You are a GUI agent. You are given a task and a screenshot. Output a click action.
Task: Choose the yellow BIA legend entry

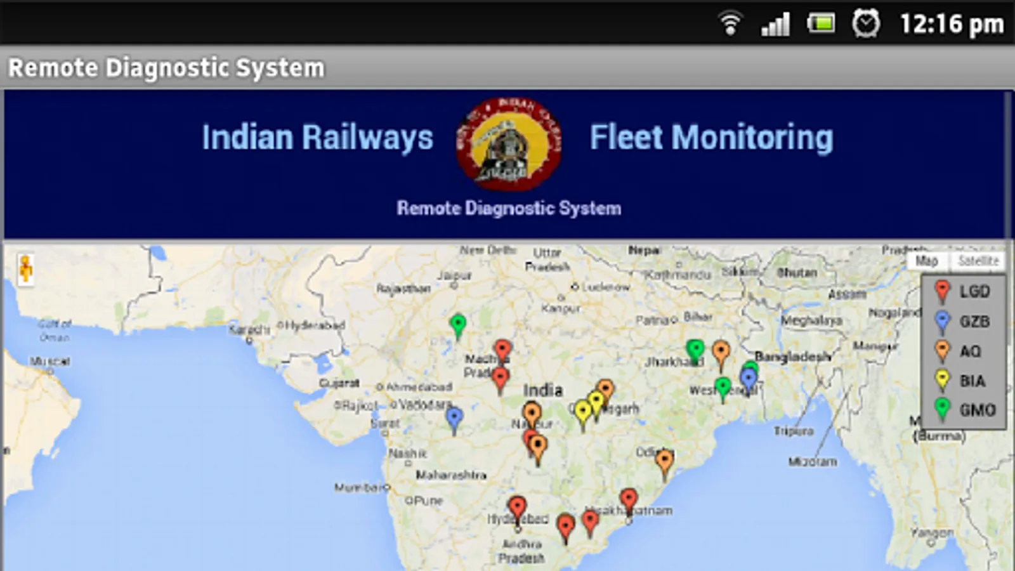click(x=960, y=381)
